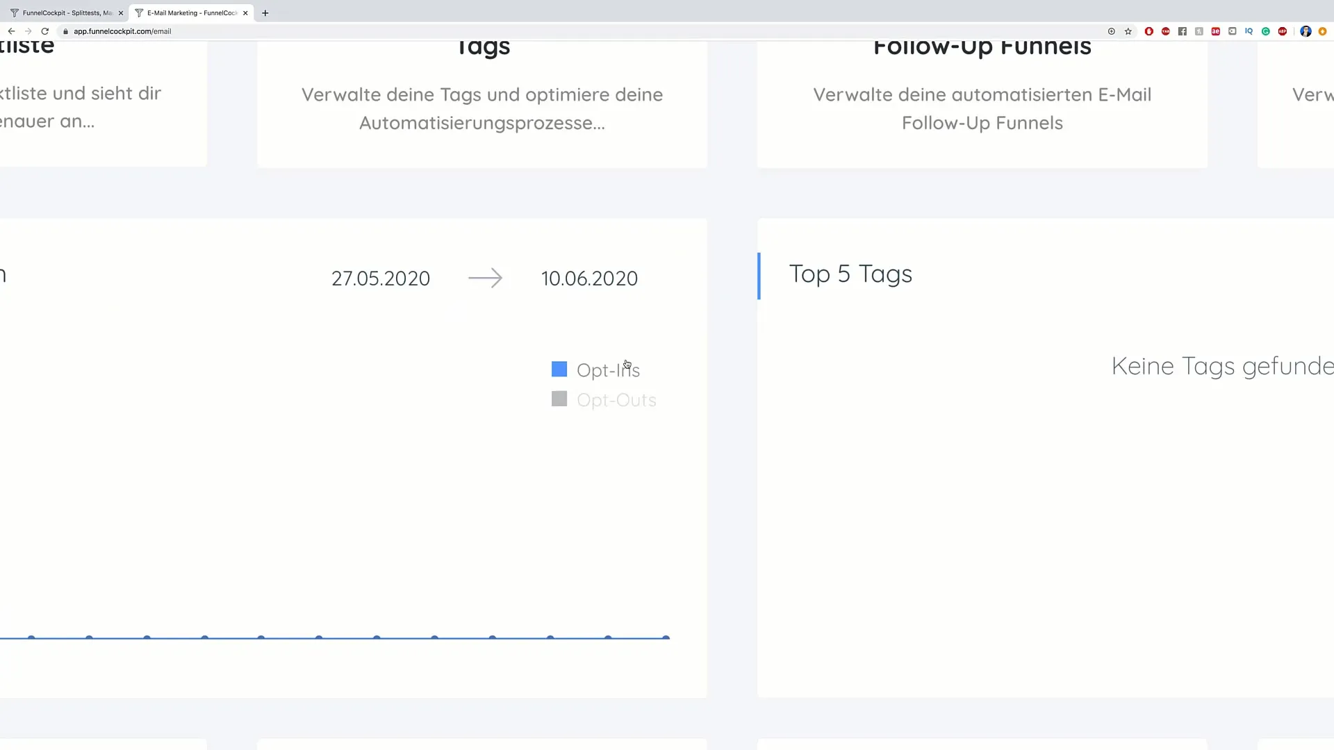Image resolution: width=1334 pixels, height=750 pixels.
Task: Toggle the Opt-Outs legend entry
Action: pyautogui.click(x=604, y=399)
